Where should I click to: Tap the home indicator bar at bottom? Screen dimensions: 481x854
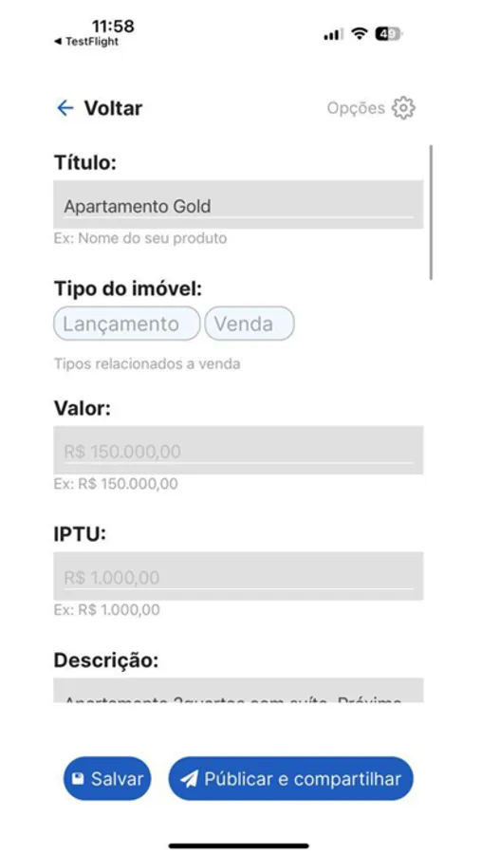coord(238,845)
